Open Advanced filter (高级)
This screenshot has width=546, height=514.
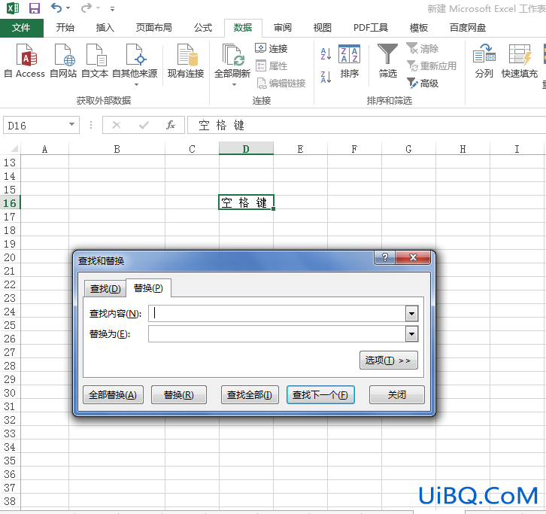[423, 84]
